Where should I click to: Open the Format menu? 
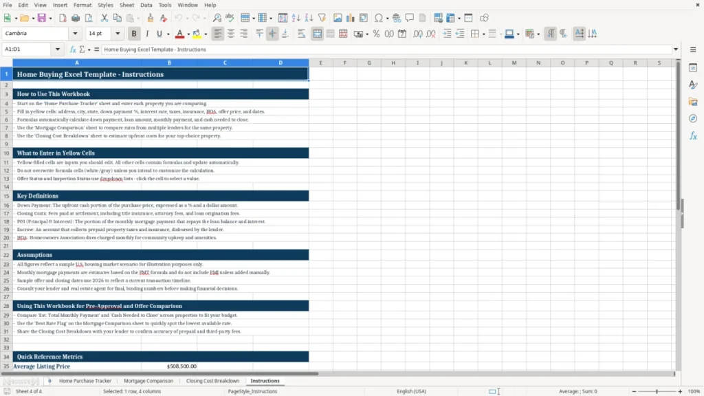82,5
